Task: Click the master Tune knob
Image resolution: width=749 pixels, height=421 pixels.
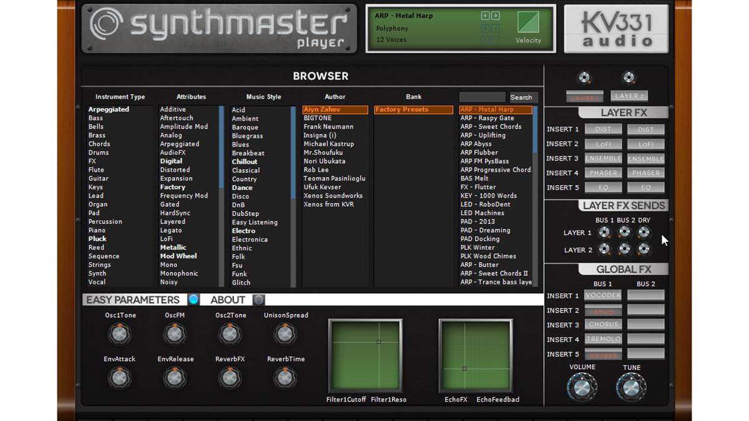Action: 631,388
